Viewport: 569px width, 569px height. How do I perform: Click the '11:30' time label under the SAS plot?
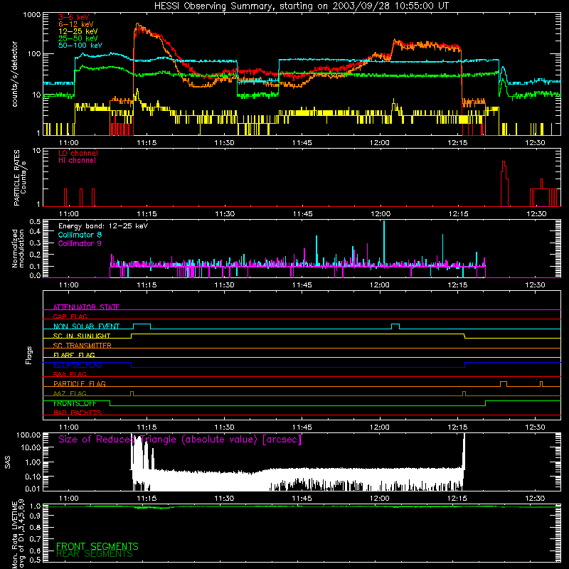tap(224, 499)
